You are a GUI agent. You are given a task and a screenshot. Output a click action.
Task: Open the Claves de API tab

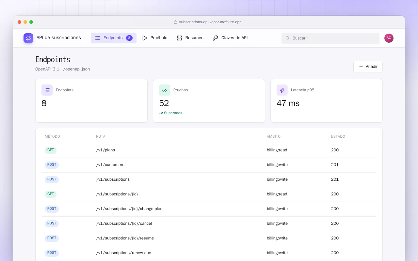pyautogui.click(x=230, y=38)
